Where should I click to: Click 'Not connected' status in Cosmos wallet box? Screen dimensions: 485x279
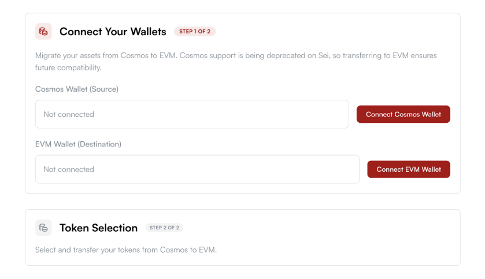[68, 114]
